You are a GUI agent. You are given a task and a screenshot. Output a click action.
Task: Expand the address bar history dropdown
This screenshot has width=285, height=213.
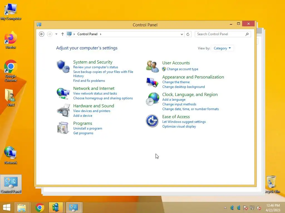[x=182, y=34]
